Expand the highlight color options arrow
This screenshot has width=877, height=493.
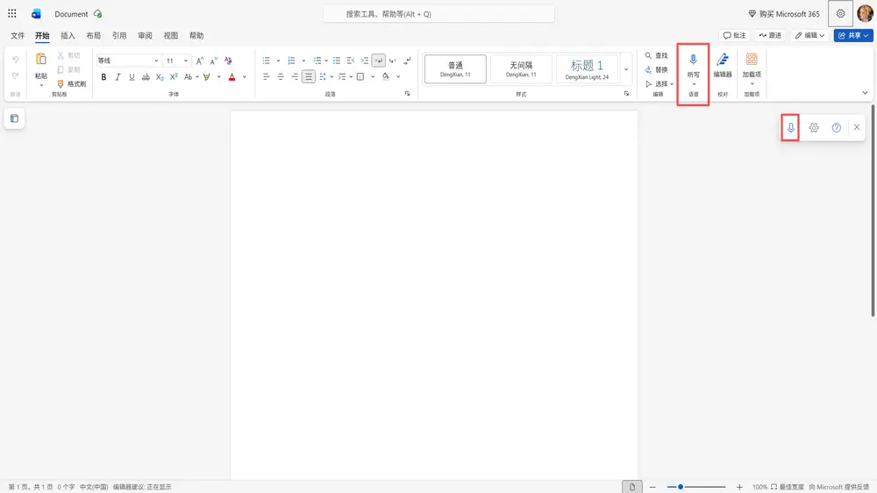point(218,76)
